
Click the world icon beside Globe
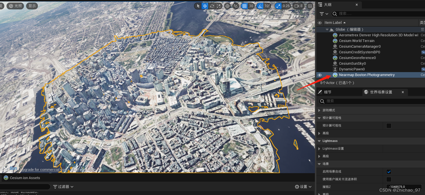(331, 30)
